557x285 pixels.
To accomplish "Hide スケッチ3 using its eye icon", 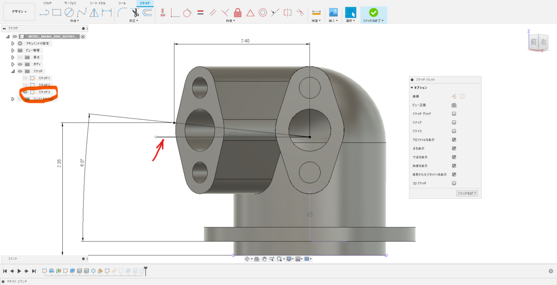I will tap(26, 92).
